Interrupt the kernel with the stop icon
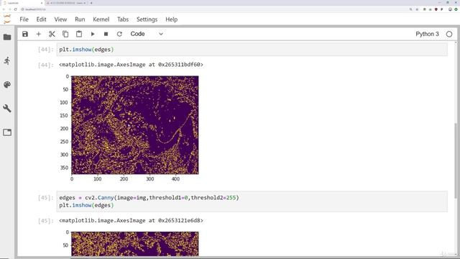The height and width of the screenshot is (259, 460). click(x=106, y=34)
